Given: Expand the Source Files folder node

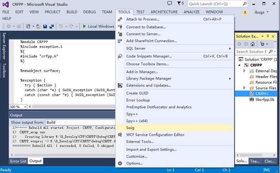Looking at the screenshot, I should (244, 88).
